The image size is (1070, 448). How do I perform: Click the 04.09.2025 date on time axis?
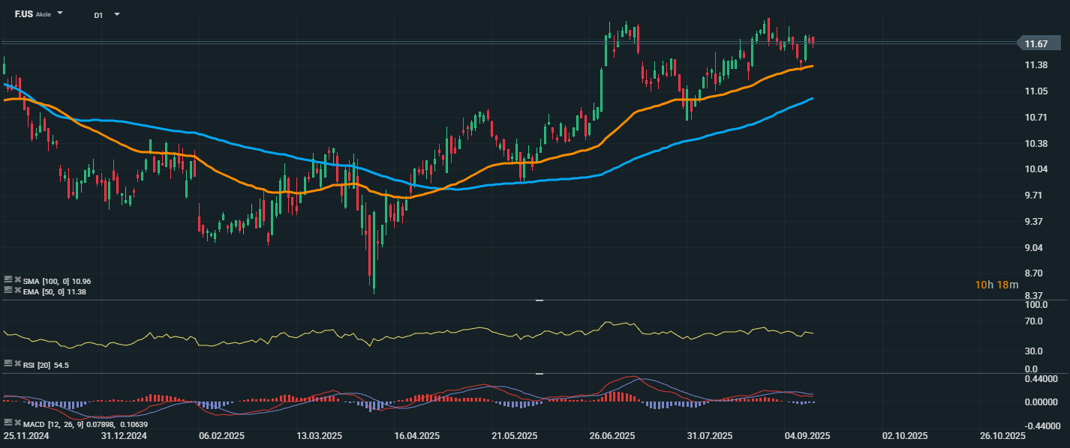click(x=807, y=435)
